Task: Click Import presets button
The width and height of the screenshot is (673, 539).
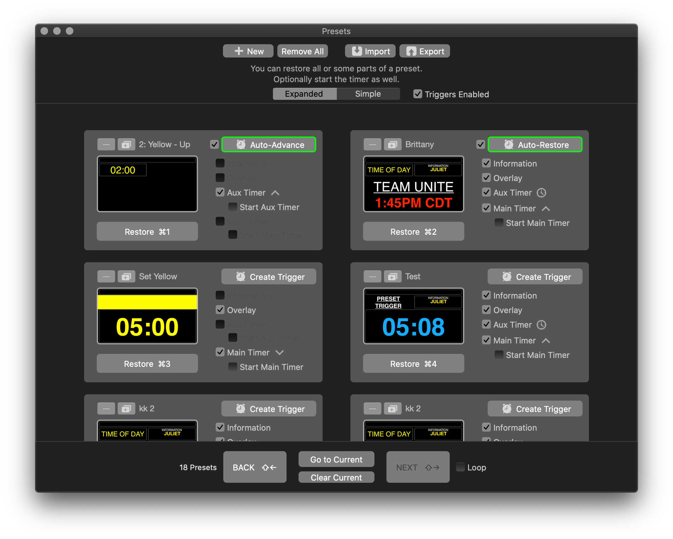Action: click(370, 51)
